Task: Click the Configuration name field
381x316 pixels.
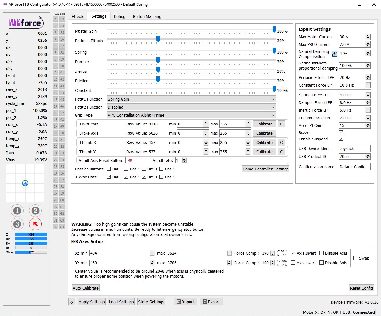Action: tap(355, 167)
